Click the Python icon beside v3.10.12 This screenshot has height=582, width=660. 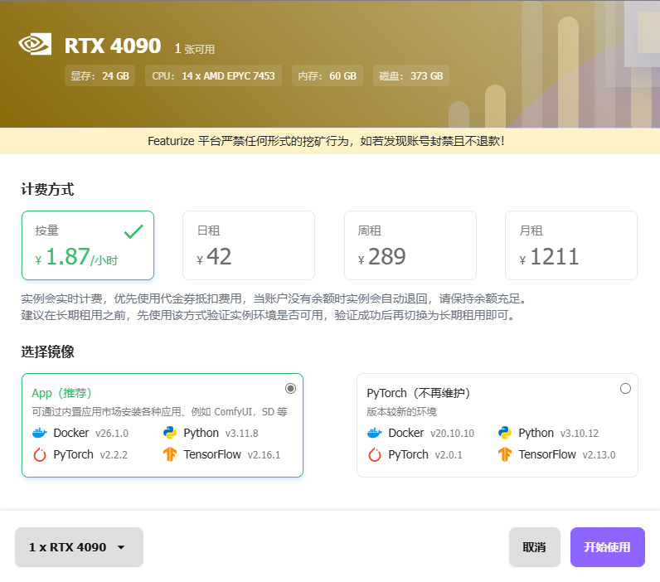point(505,433)
